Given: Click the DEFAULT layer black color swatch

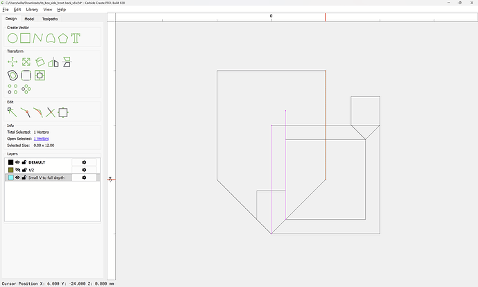Looking at the screenshot, I should [10, 162].
